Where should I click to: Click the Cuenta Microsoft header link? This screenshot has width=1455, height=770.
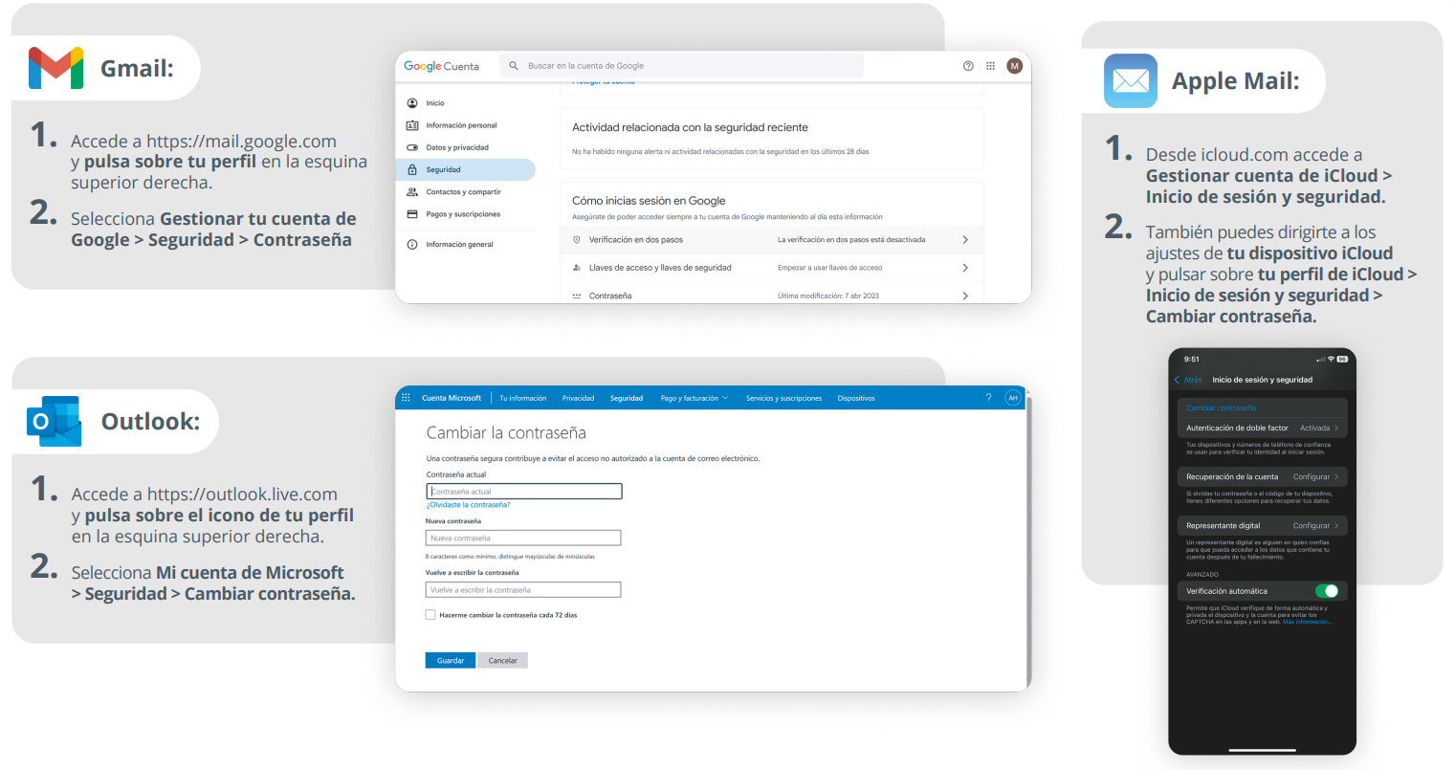(x=452, y=398)
